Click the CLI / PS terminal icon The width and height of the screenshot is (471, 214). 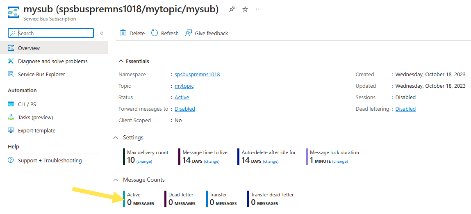click(x=11, y=104)
